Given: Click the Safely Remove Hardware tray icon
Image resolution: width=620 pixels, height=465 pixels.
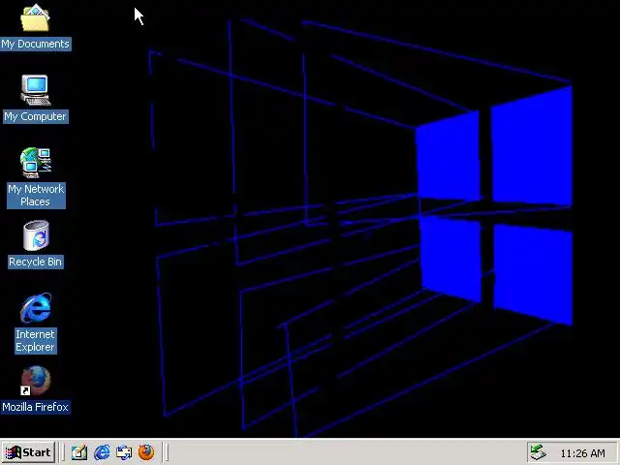Looking at the screenshot, I should (x=539, y=452).
